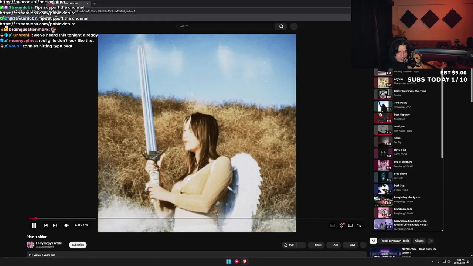The height and width of the screenshot is (266, 473).
Task: Like the video with the thumbs-up button
Action: click(289, 245)
